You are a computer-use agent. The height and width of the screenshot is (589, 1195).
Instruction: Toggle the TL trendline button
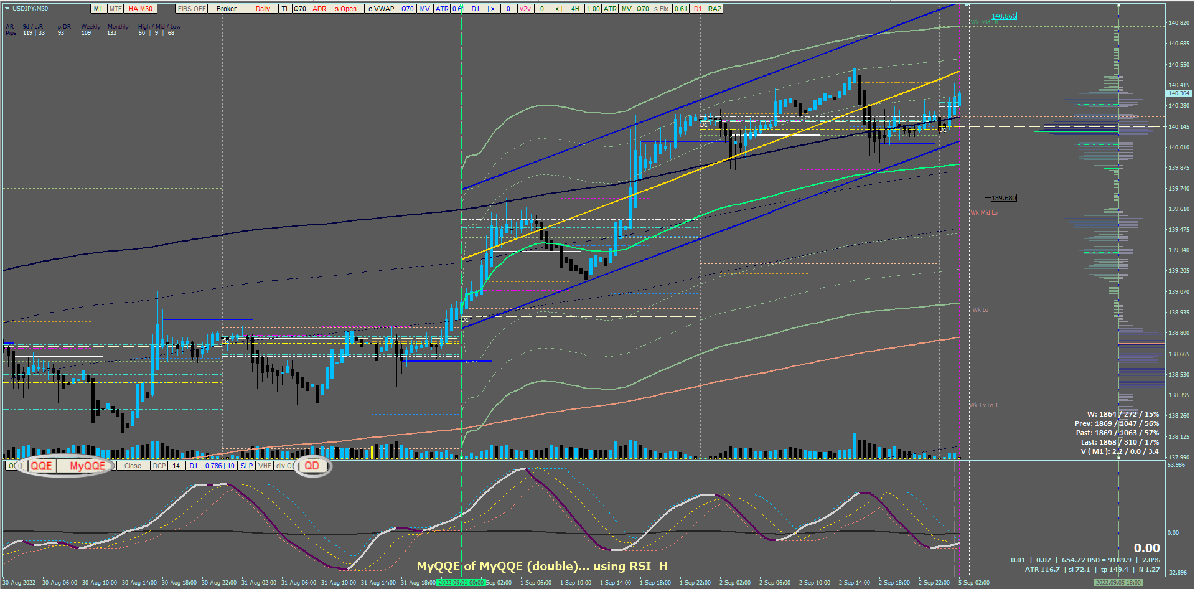pyautogui.click(x=285, y=9)
